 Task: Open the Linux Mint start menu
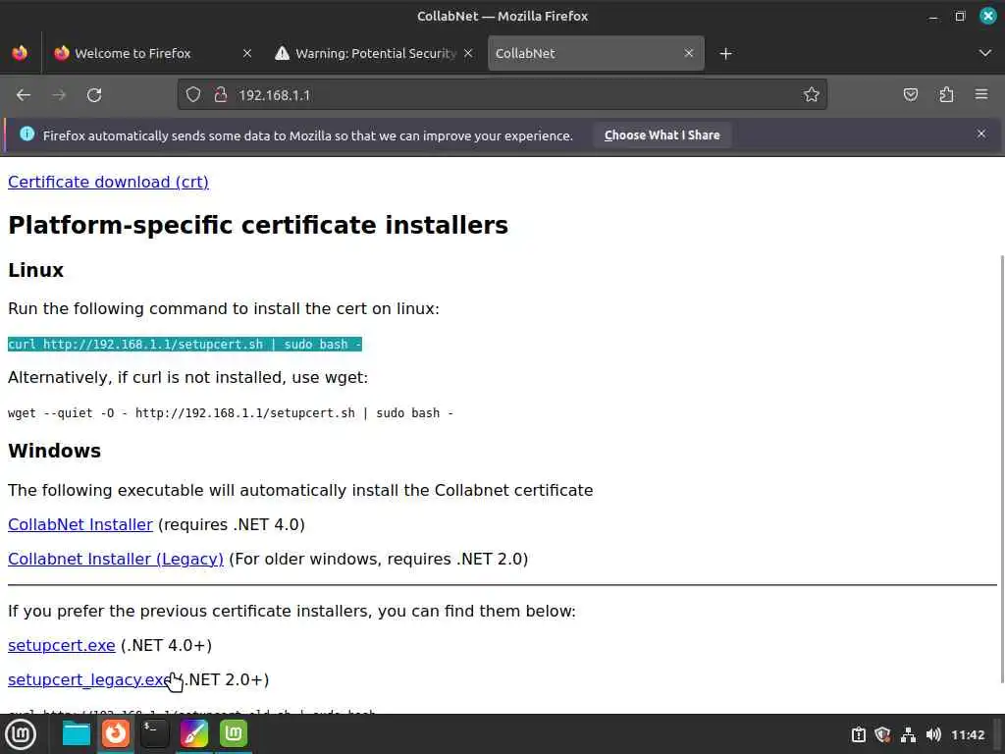pyautogui.click(x=21, y=734)
